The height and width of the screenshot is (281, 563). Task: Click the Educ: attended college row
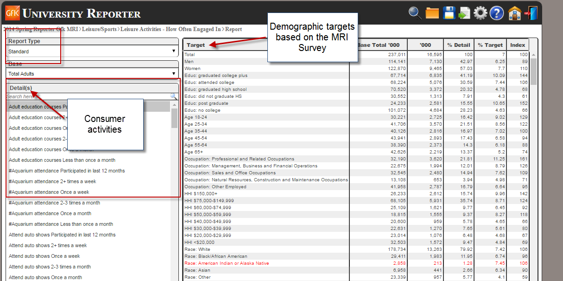point(356,82)
